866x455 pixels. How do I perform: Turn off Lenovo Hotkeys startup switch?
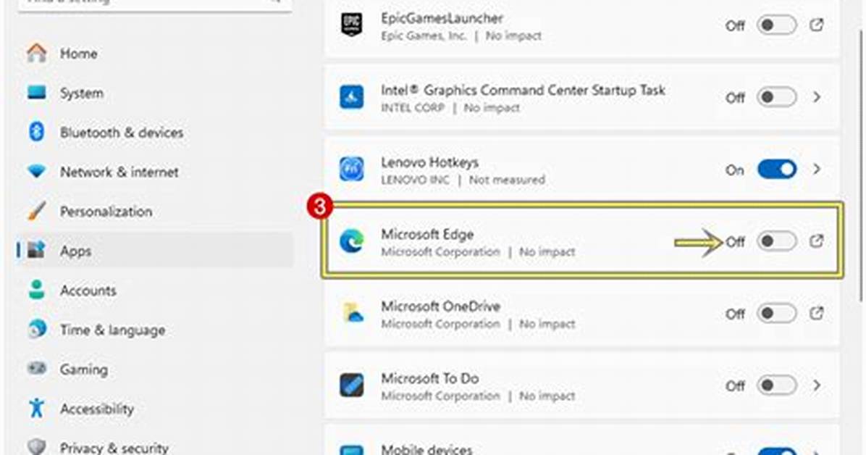pos(776,169)
